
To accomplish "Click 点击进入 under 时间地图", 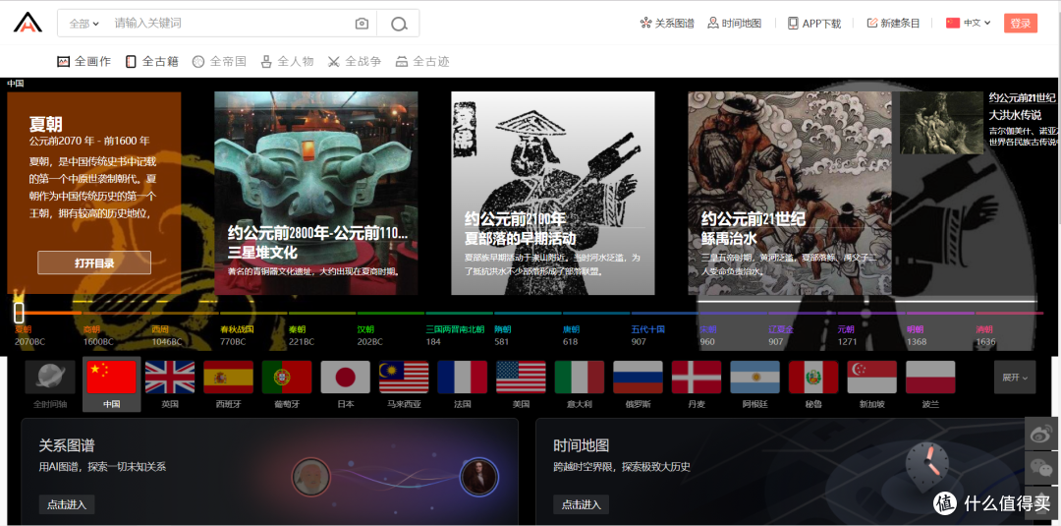I will pos(581,504).
